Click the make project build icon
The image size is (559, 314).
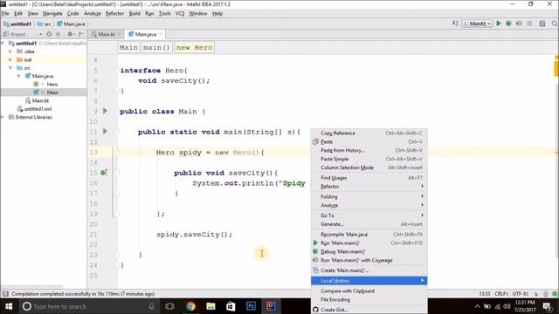(x=455, y=24)
